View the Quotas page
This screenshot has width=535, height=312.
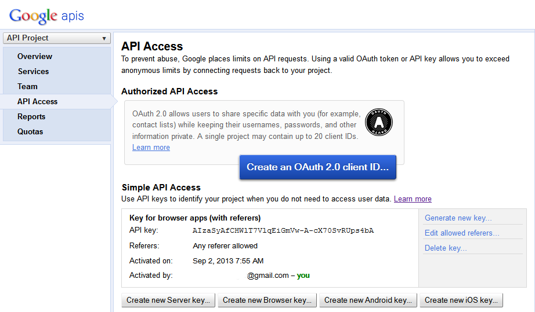point(30,131)
